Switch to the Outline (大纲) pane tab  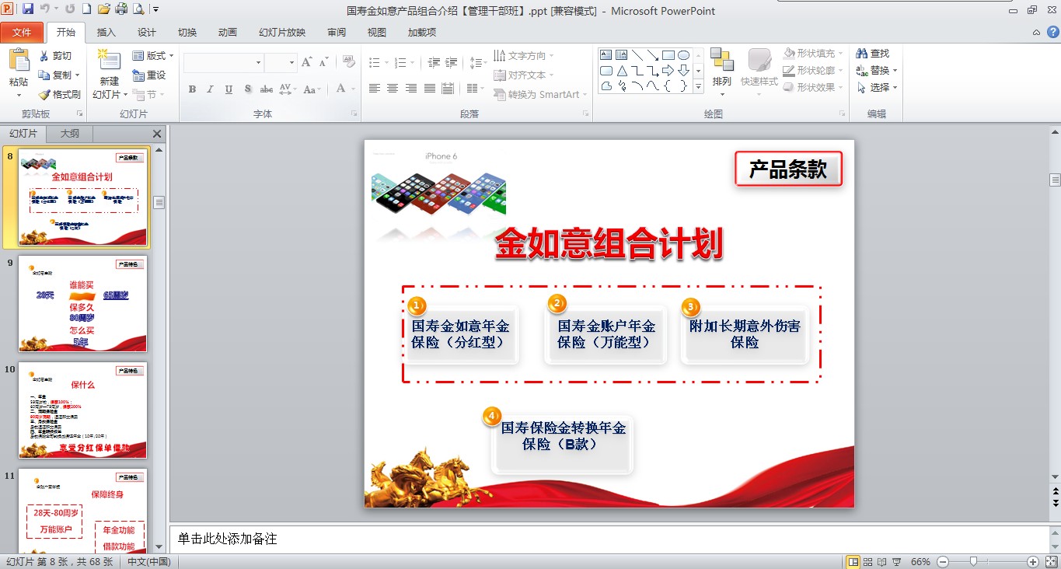click(x=70, y=134)
